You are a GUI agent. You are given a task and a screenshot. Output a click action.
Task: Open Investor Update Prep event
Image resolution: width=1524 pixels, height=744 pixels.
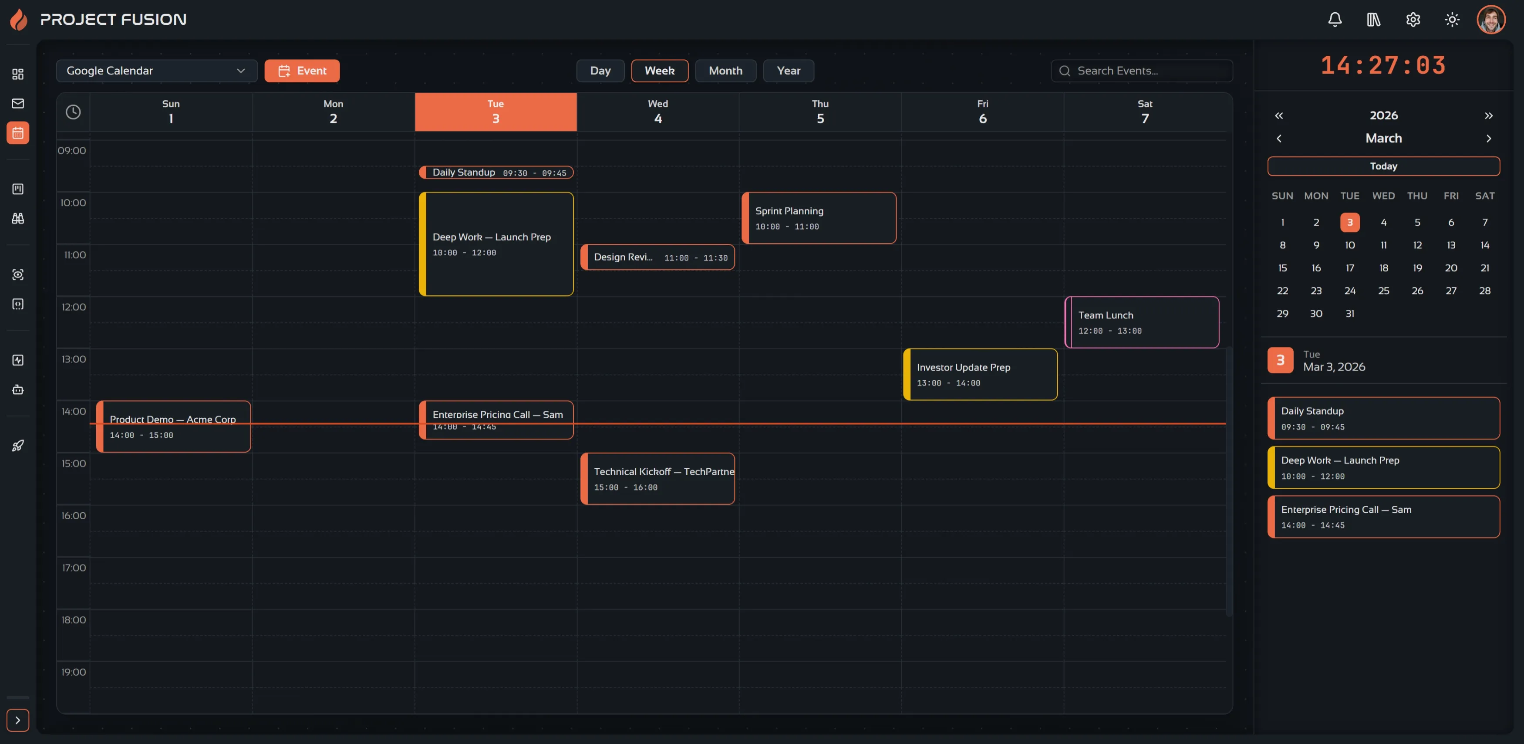coord(980,374)
